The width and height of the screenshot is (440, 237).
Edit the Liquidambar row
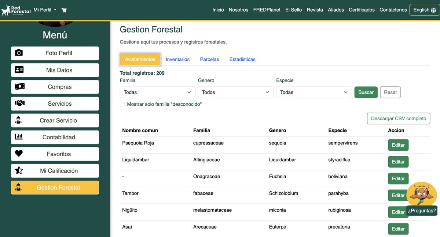[398, 162]
